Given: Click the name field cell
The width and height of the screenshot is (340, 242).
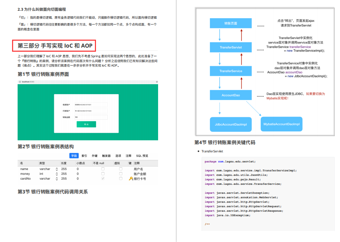Looking at the screenshot, I should [24, 169].
